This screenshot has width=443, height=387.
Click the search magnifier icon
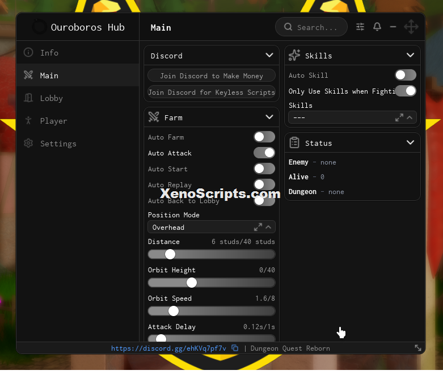tap(288, 27)
